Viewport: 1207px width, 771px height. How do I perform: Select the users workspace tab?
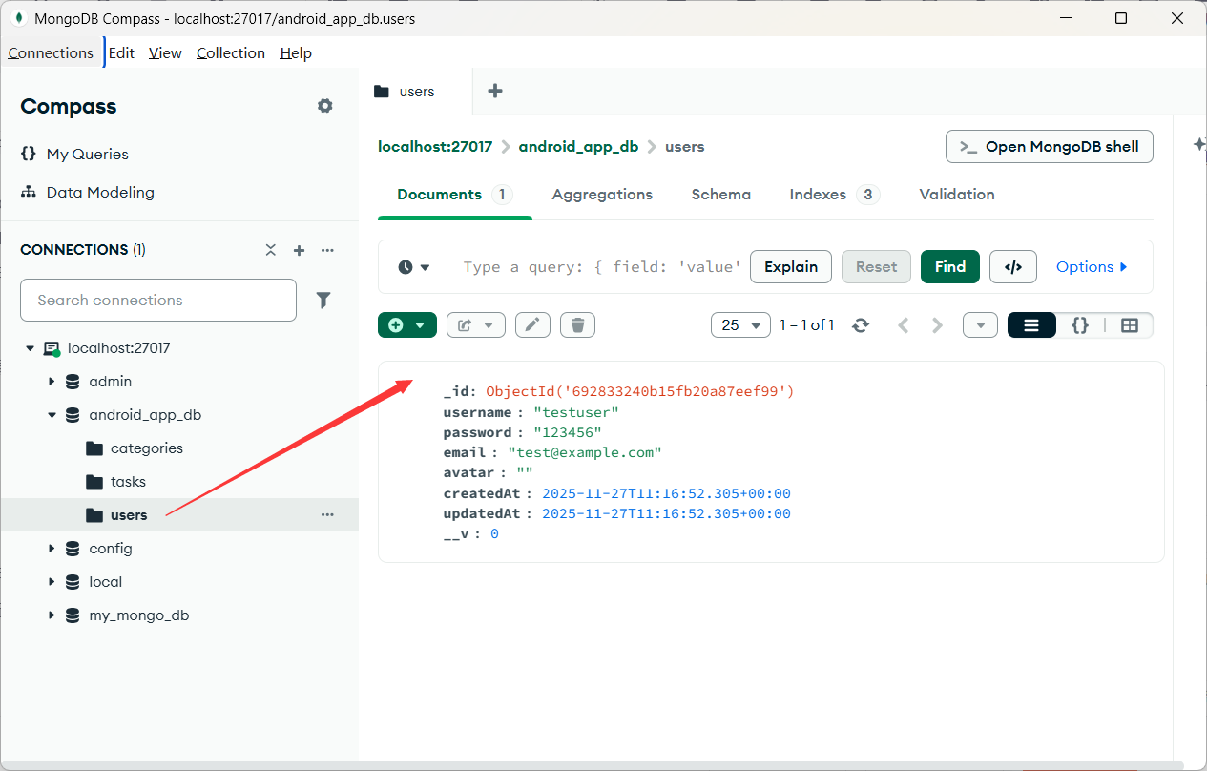pos(416,92)
